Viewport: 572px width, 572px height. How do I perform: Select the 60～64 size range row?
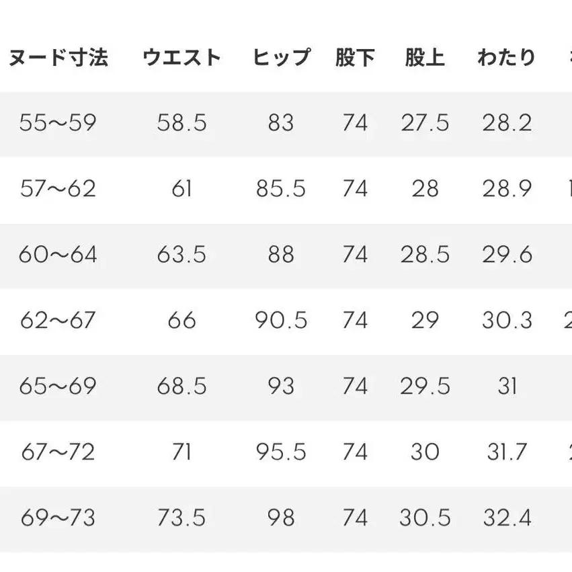coord(58,255)
